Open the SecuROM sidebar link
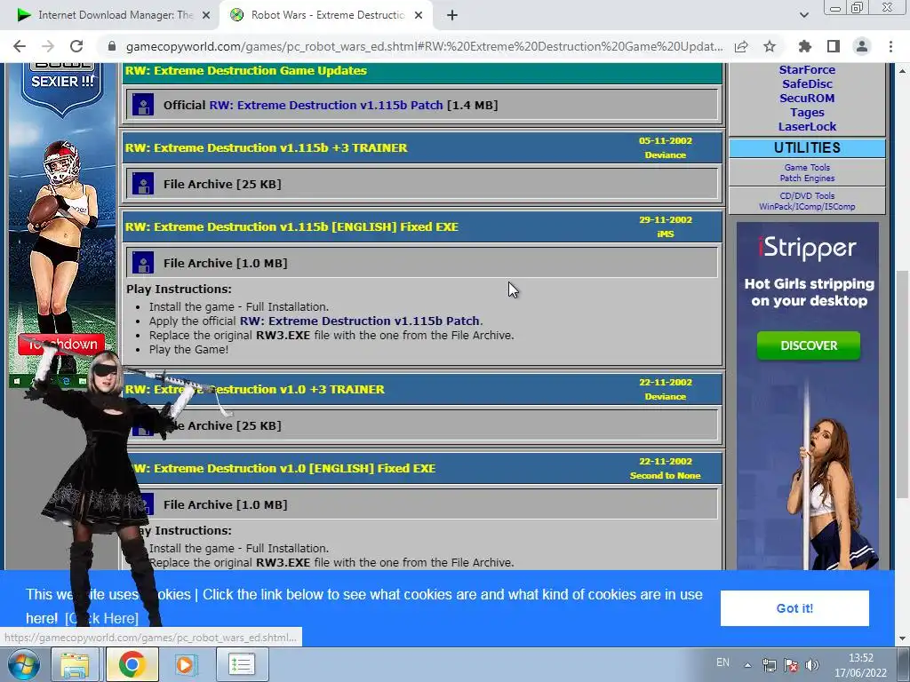Viewport: 910px width, 682px height. [807, 98]
